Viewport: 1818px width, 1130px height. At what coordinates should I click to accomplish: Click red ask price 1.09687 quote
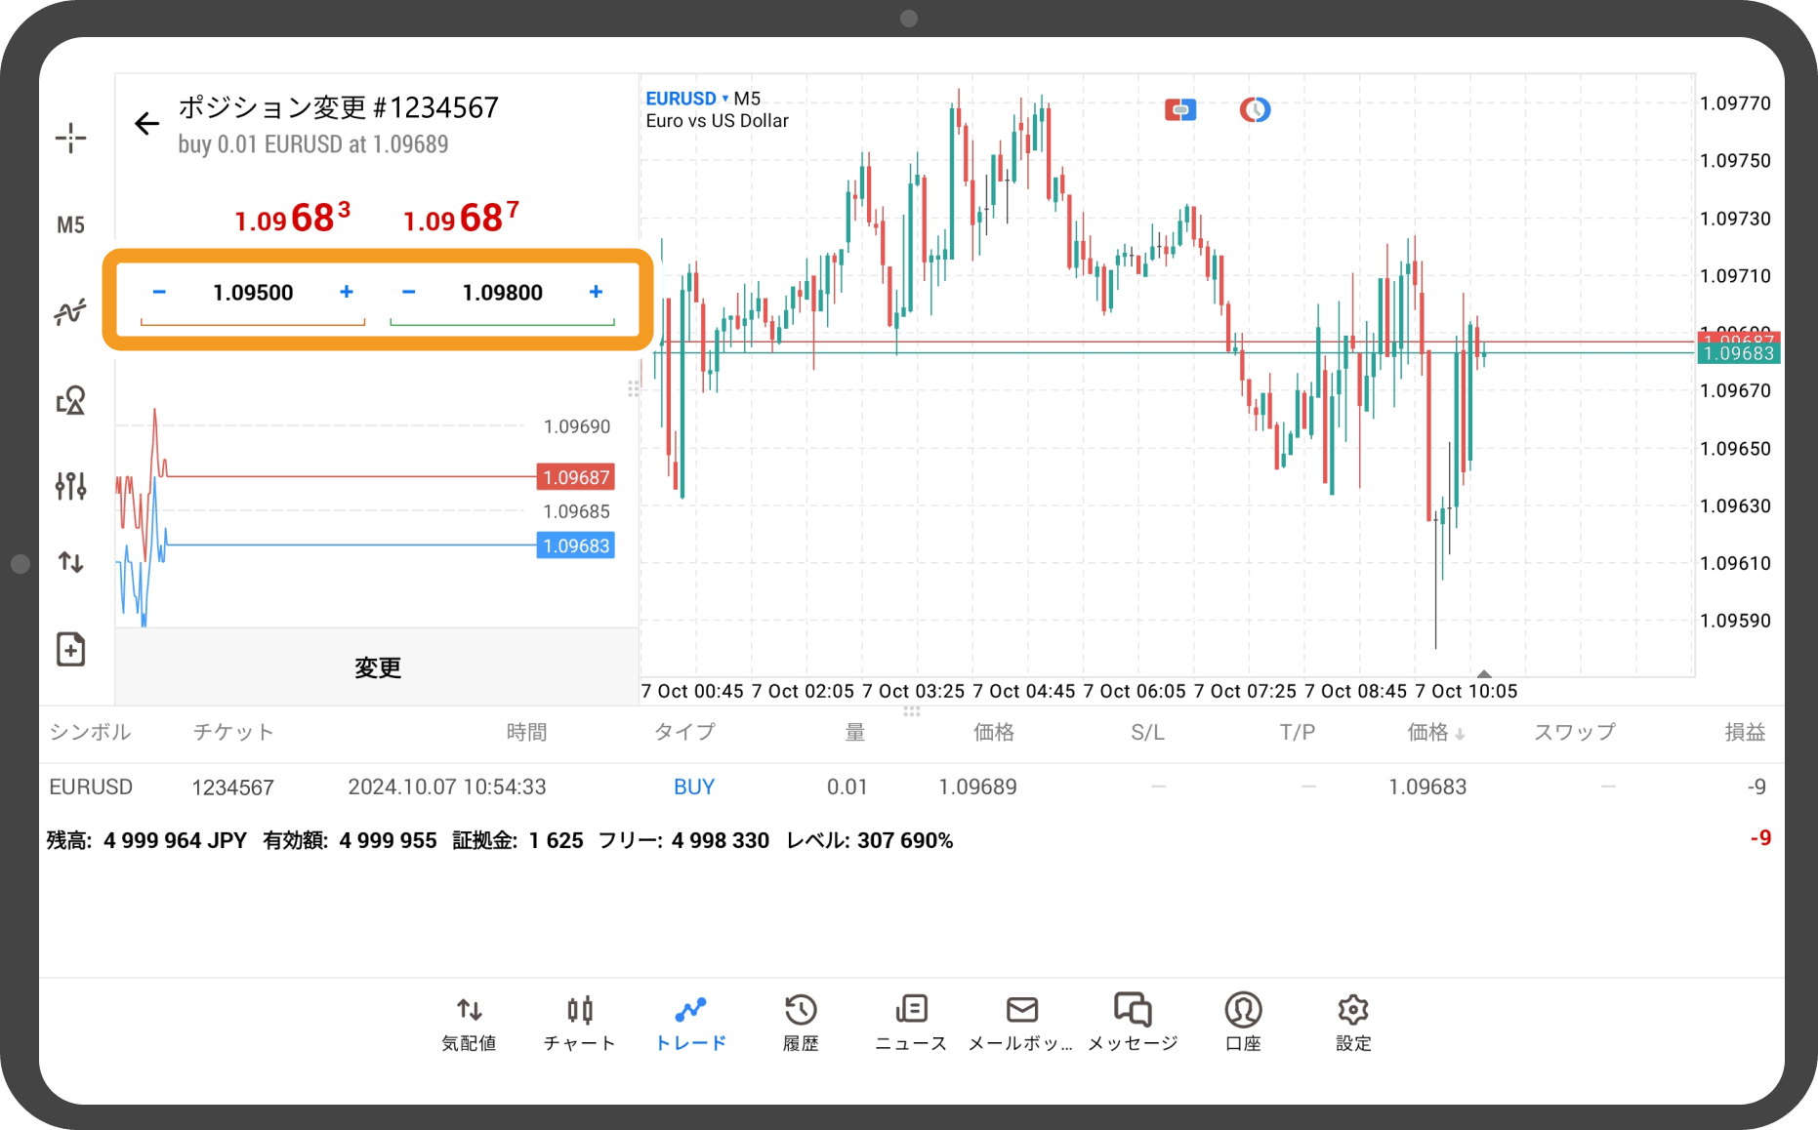coord(461,218)
